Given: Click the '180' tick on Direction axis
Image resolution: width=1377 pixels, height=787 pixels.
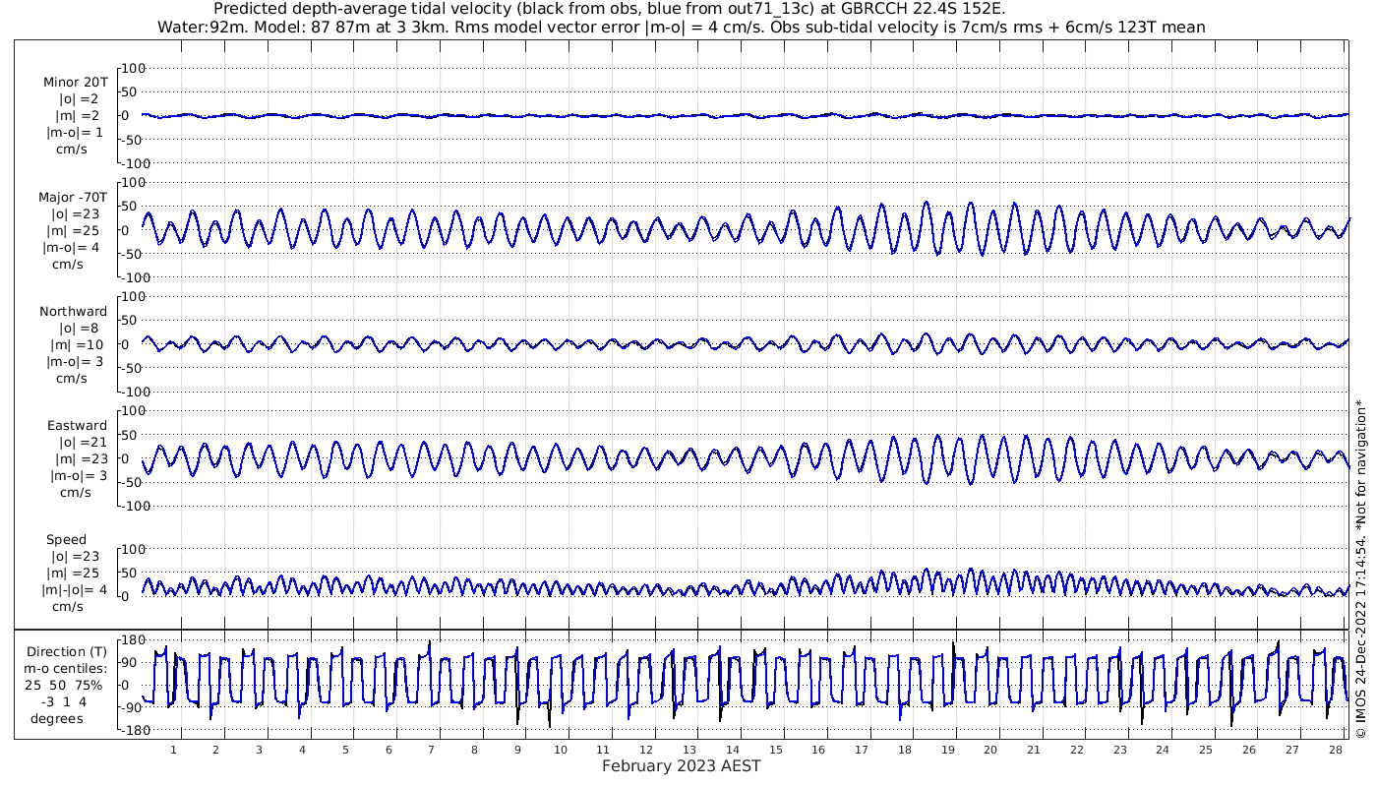Looking at the screenshot, I should pos(133,640).
